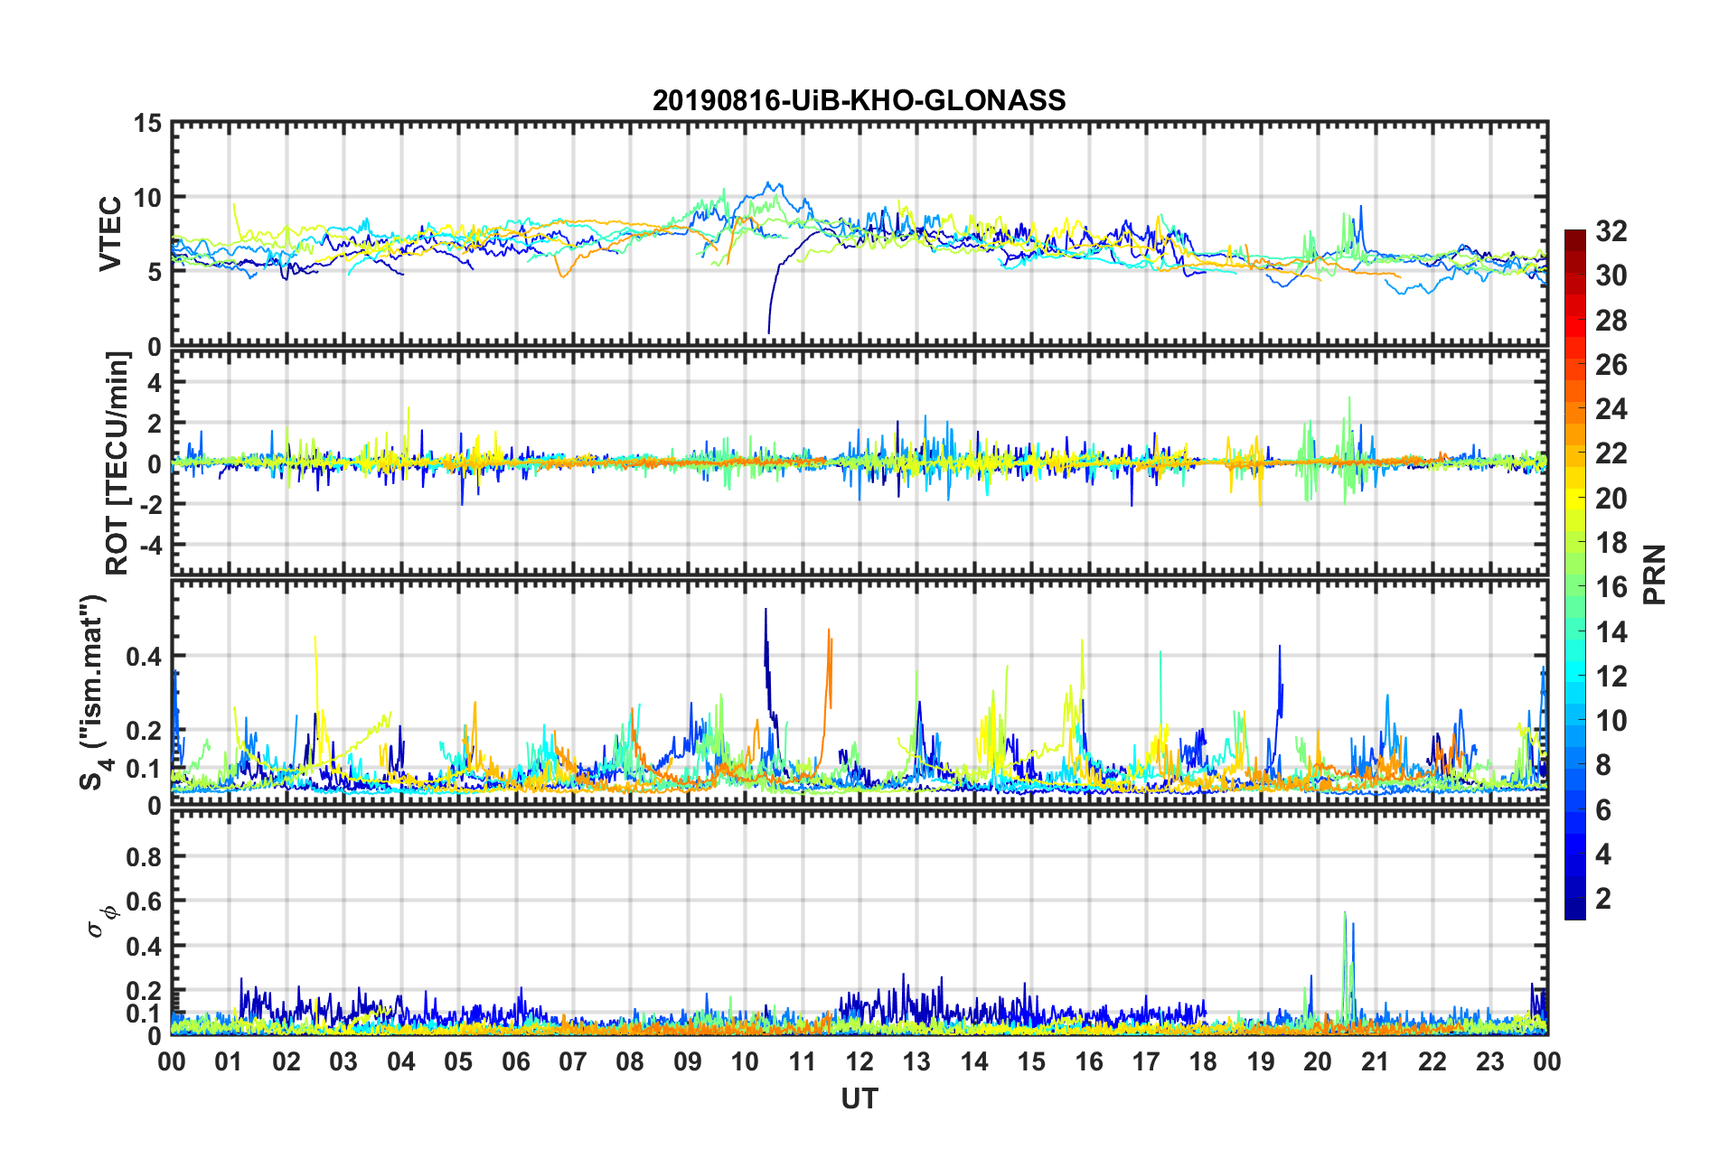Click colorbar tick label 6
1719x1149 pixels.
tap(1603, 810)
